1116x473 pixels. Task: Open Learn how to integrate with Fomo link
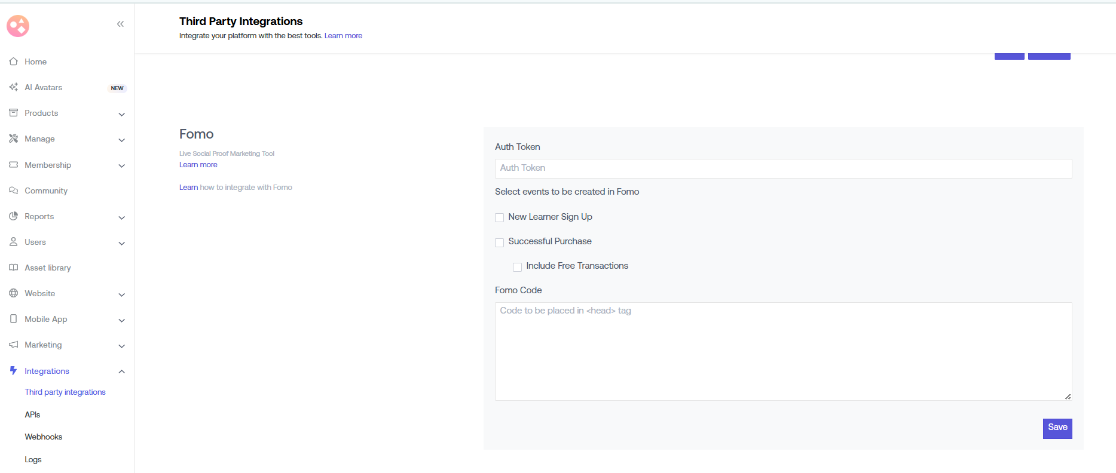pos(236,188)
